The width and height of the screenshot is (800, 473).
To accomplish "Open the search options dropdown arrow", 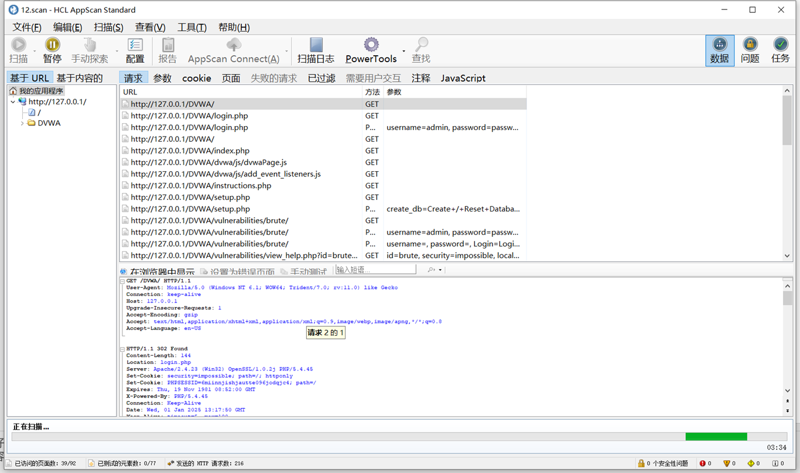I will [440, 270].
